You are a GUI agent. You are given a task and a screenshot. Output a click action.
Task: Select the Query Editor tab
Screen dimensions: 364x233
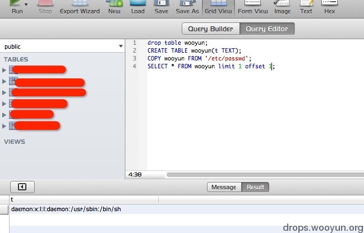(x=267, y=29)
